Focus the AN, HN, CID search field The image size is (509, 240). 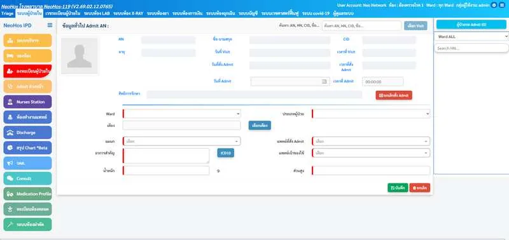pyautogui.click(x=361, y=25)
